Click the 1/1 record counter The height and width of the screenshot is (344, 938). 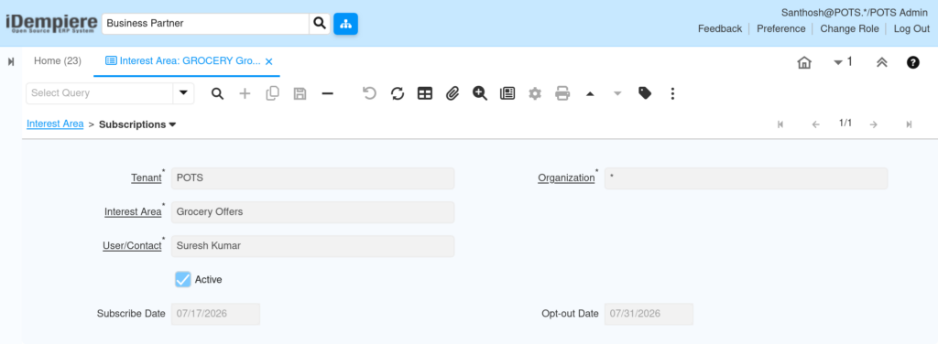pyautogui.click(x=845, y=123)
